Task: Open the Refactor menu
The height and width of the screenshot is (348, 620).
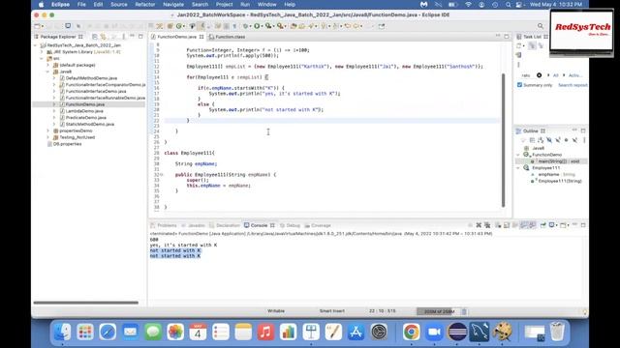Action: (145, 4)
